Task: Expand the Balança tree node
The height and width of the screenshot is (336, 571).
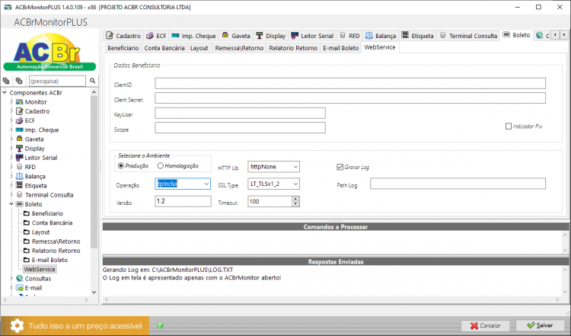Action: tap(11, 176)
